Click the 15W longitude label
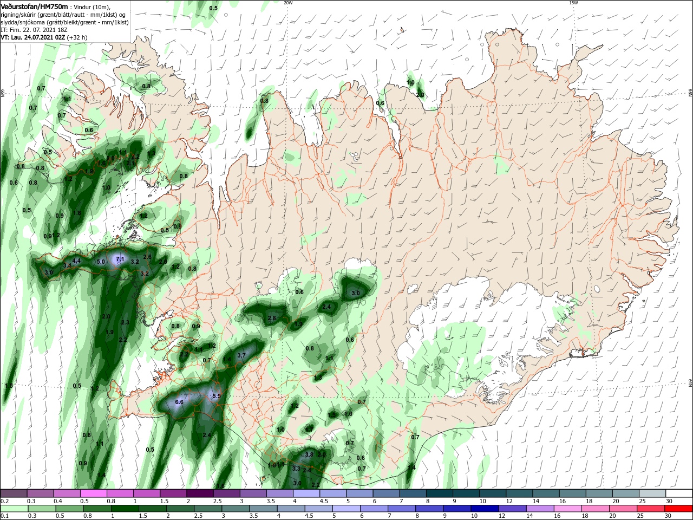Viewport: 693px width, 520px height. 573,3
